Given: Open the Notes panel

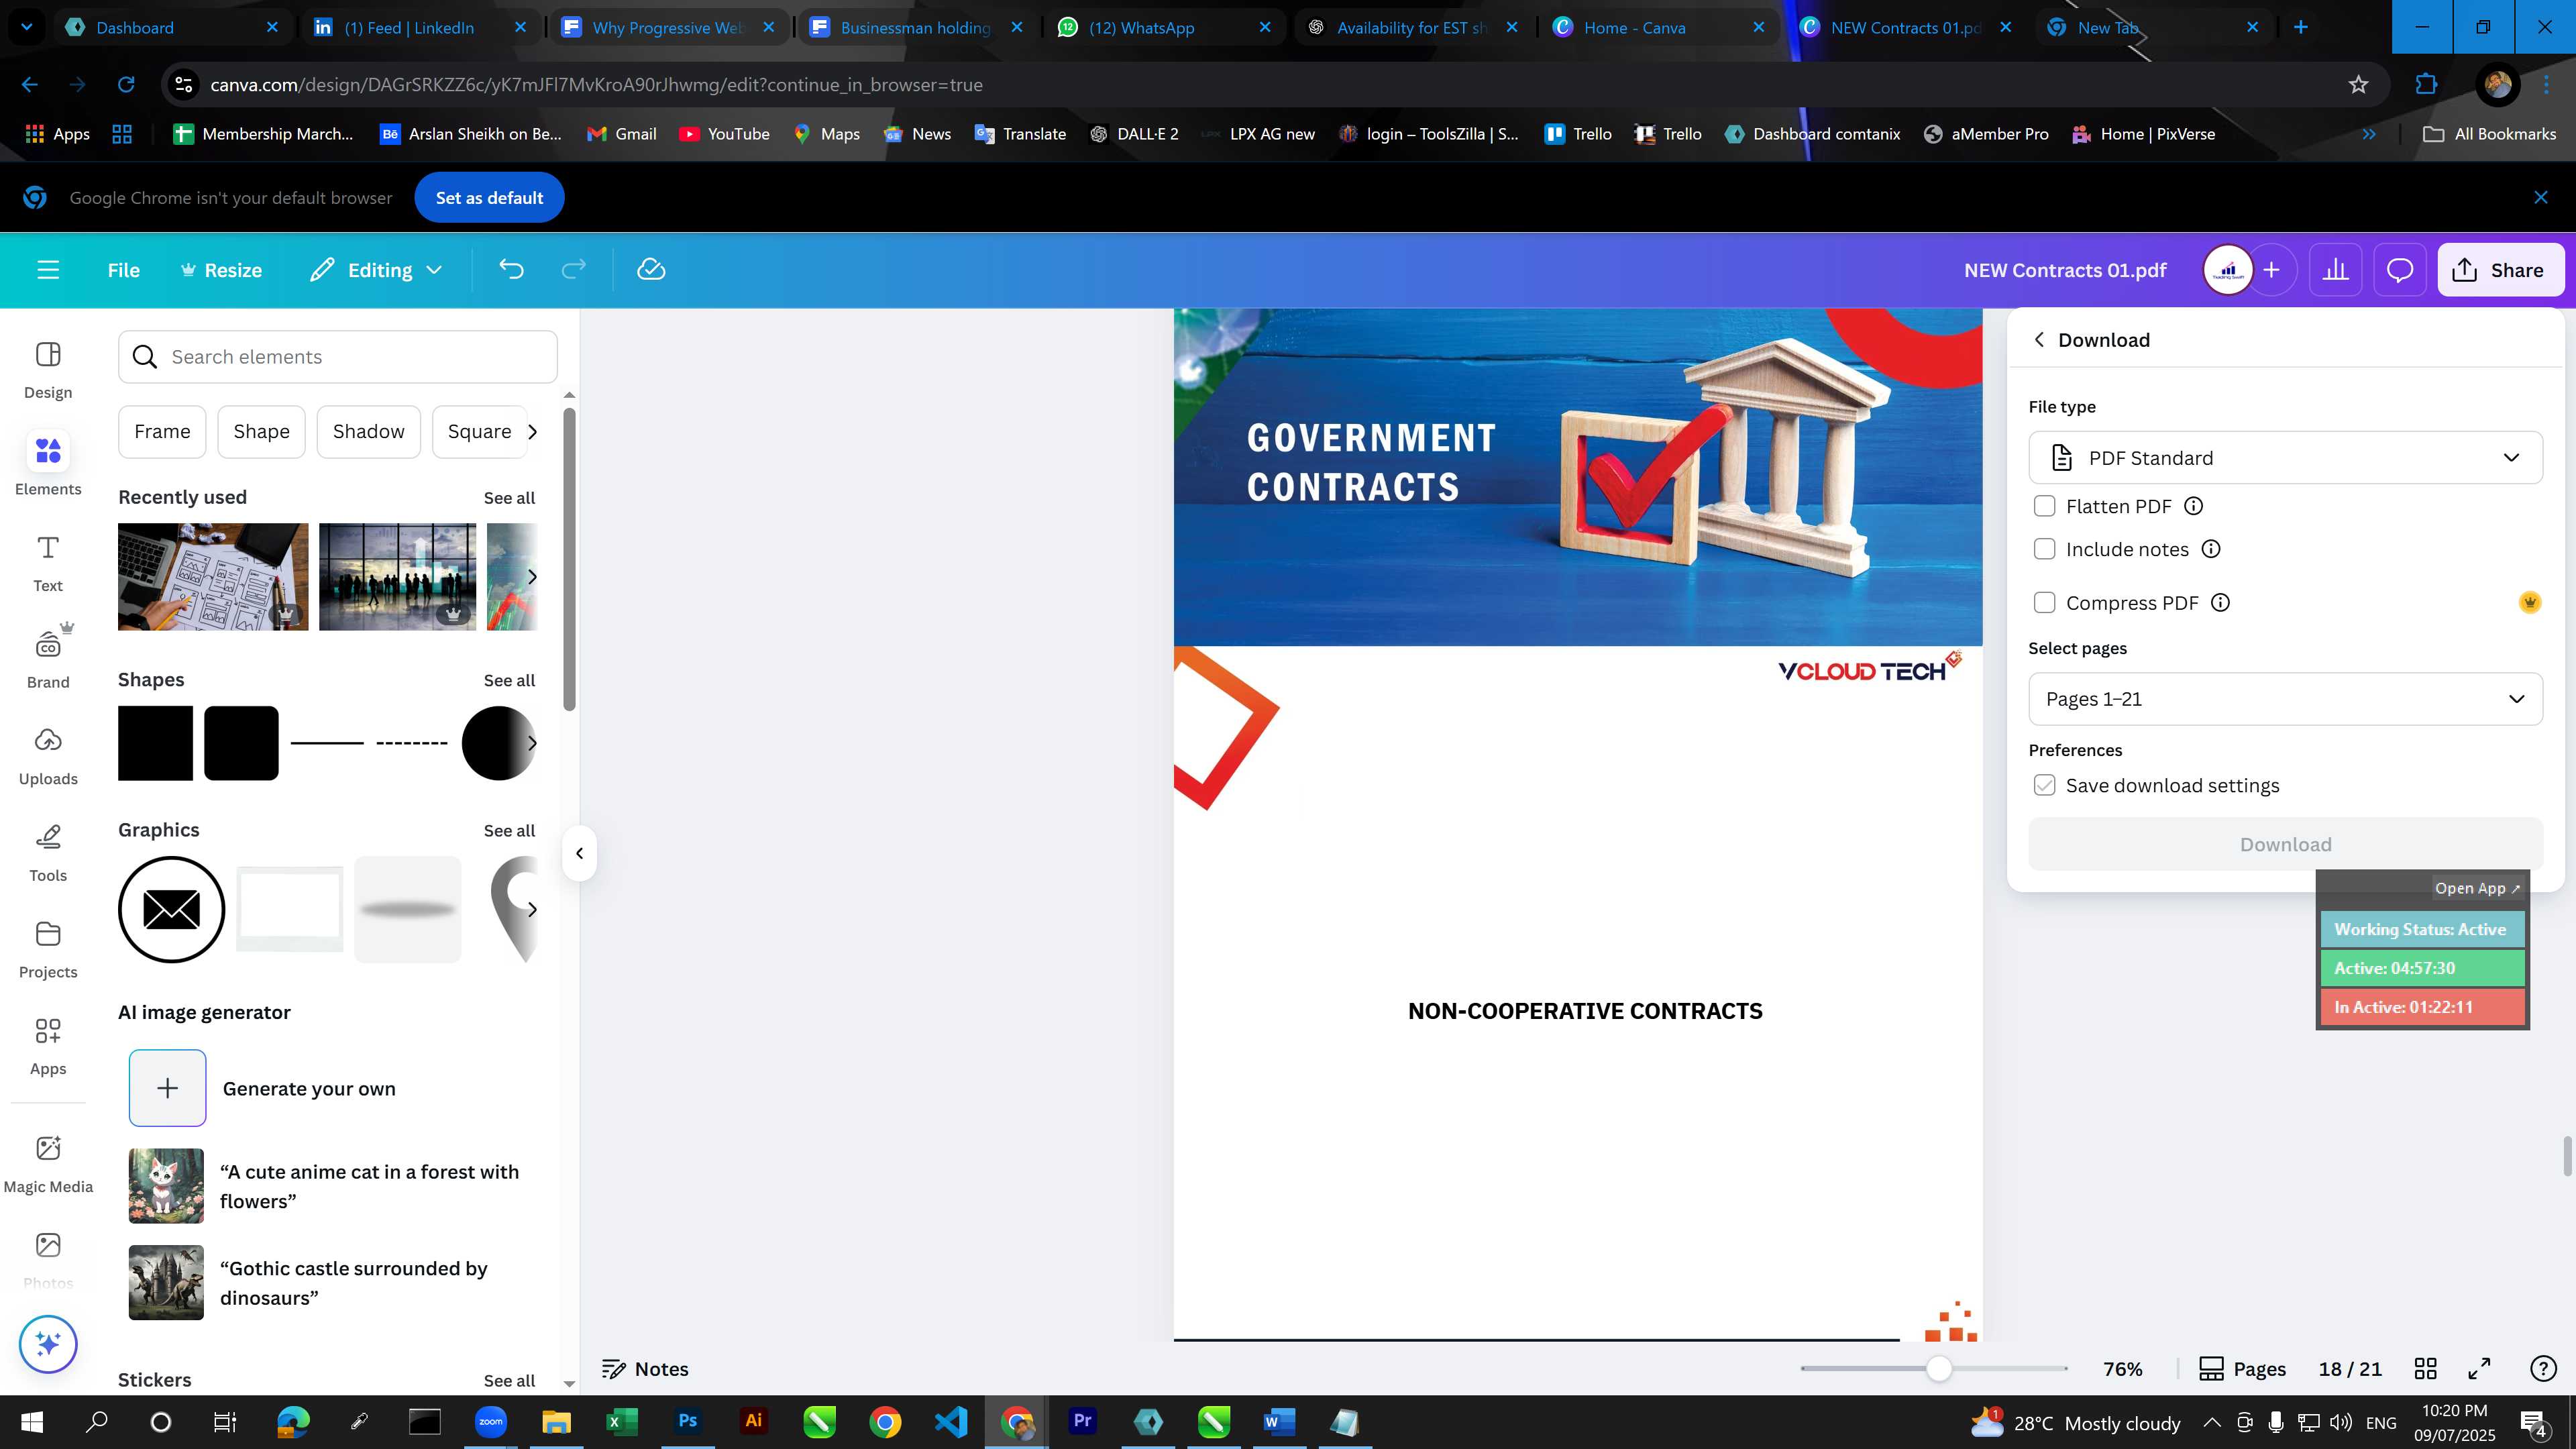Looking at the screenshot, I should point(645,1369).
